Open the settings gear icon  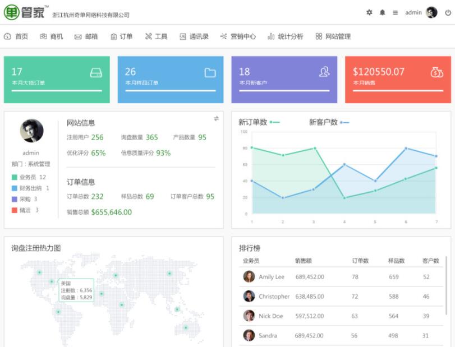[370, 12]
